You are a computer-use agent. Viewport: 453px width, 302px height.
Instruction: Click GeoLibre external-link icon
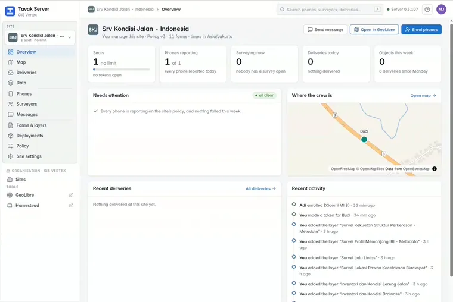pos(70,195)
